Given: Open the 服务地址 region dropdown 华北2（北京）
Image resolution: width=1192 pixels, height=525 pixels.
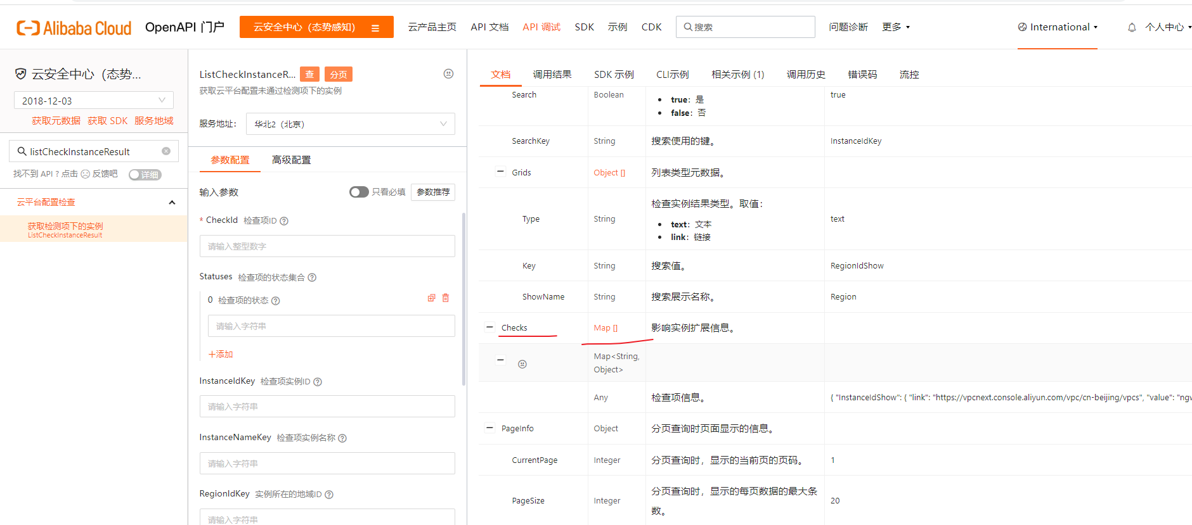Looking at the screenshot, I should (351, 124).
